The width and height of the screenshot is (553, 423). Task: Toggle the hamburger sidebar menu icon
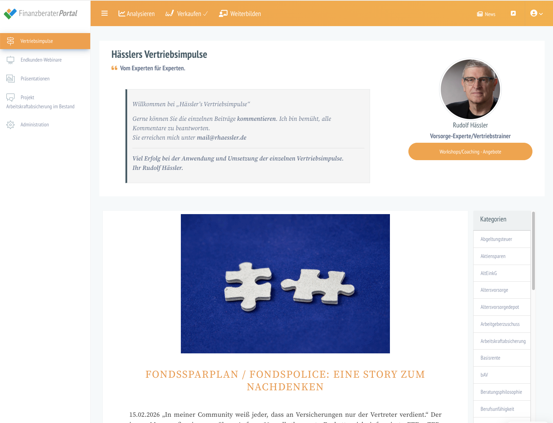click(x=105, y=13)
